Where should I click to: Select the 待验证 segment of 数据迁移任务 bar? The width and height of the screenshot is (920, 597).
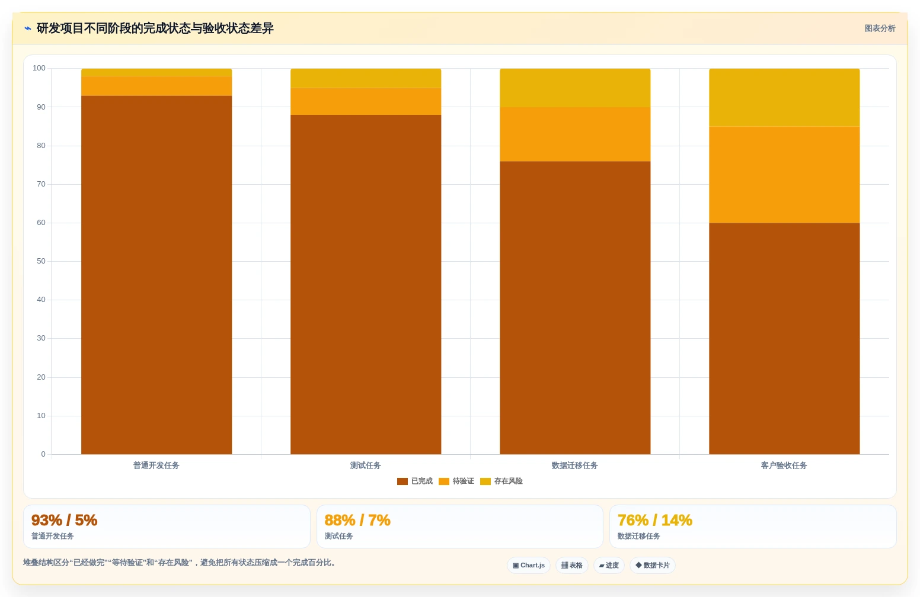click(575, 134)
